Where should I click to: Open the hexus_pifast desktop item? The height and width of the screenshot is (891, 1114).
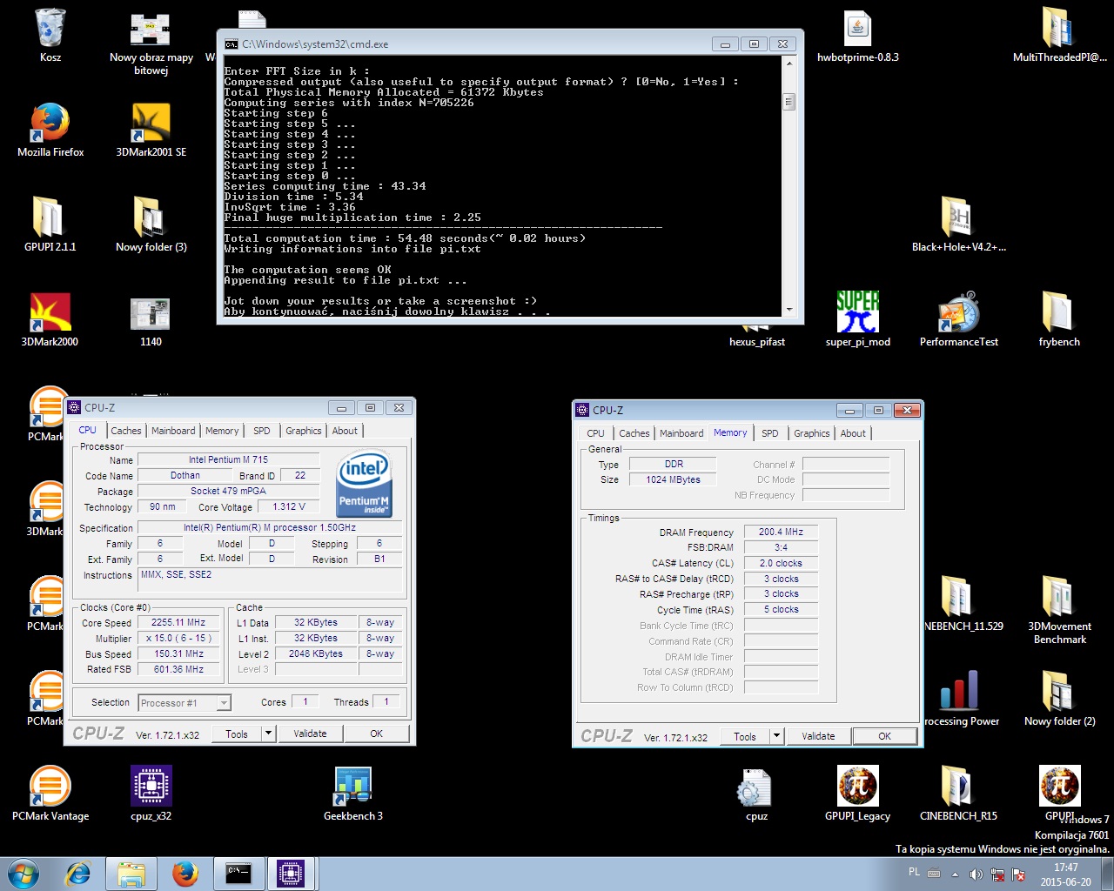[756, 342]
